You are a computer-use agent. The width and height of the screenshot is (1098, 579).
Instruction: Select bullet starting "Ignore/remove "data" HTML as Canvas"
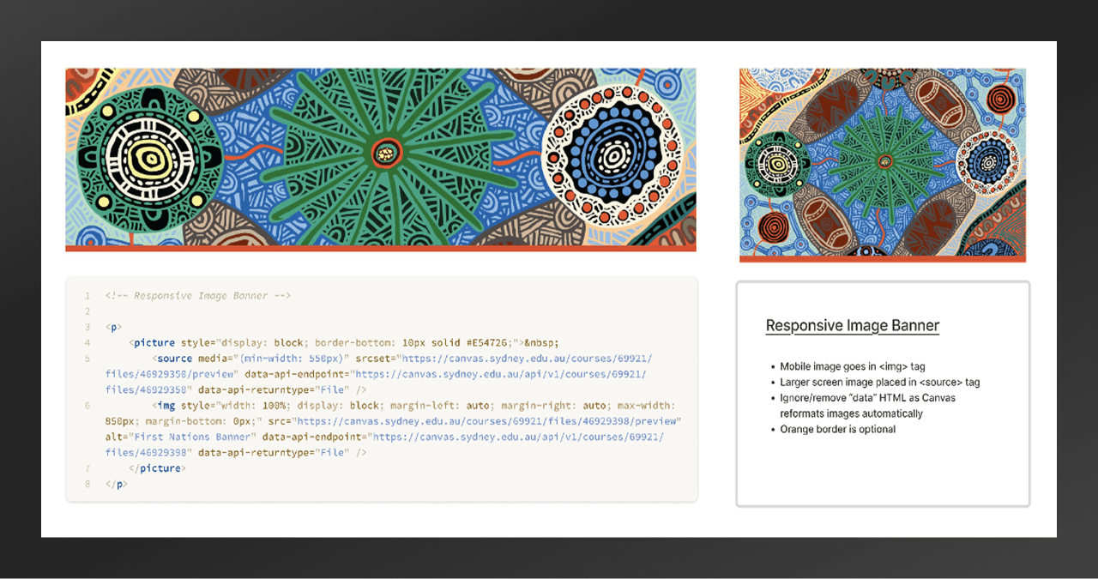tap(867, 406)
